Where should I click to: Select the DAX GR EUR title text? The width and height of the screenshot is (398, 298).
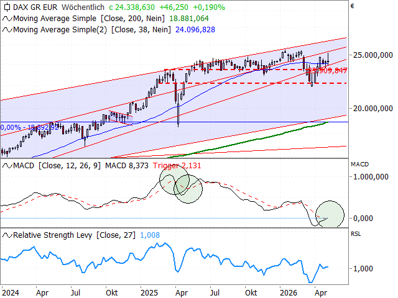coord(35,7)
